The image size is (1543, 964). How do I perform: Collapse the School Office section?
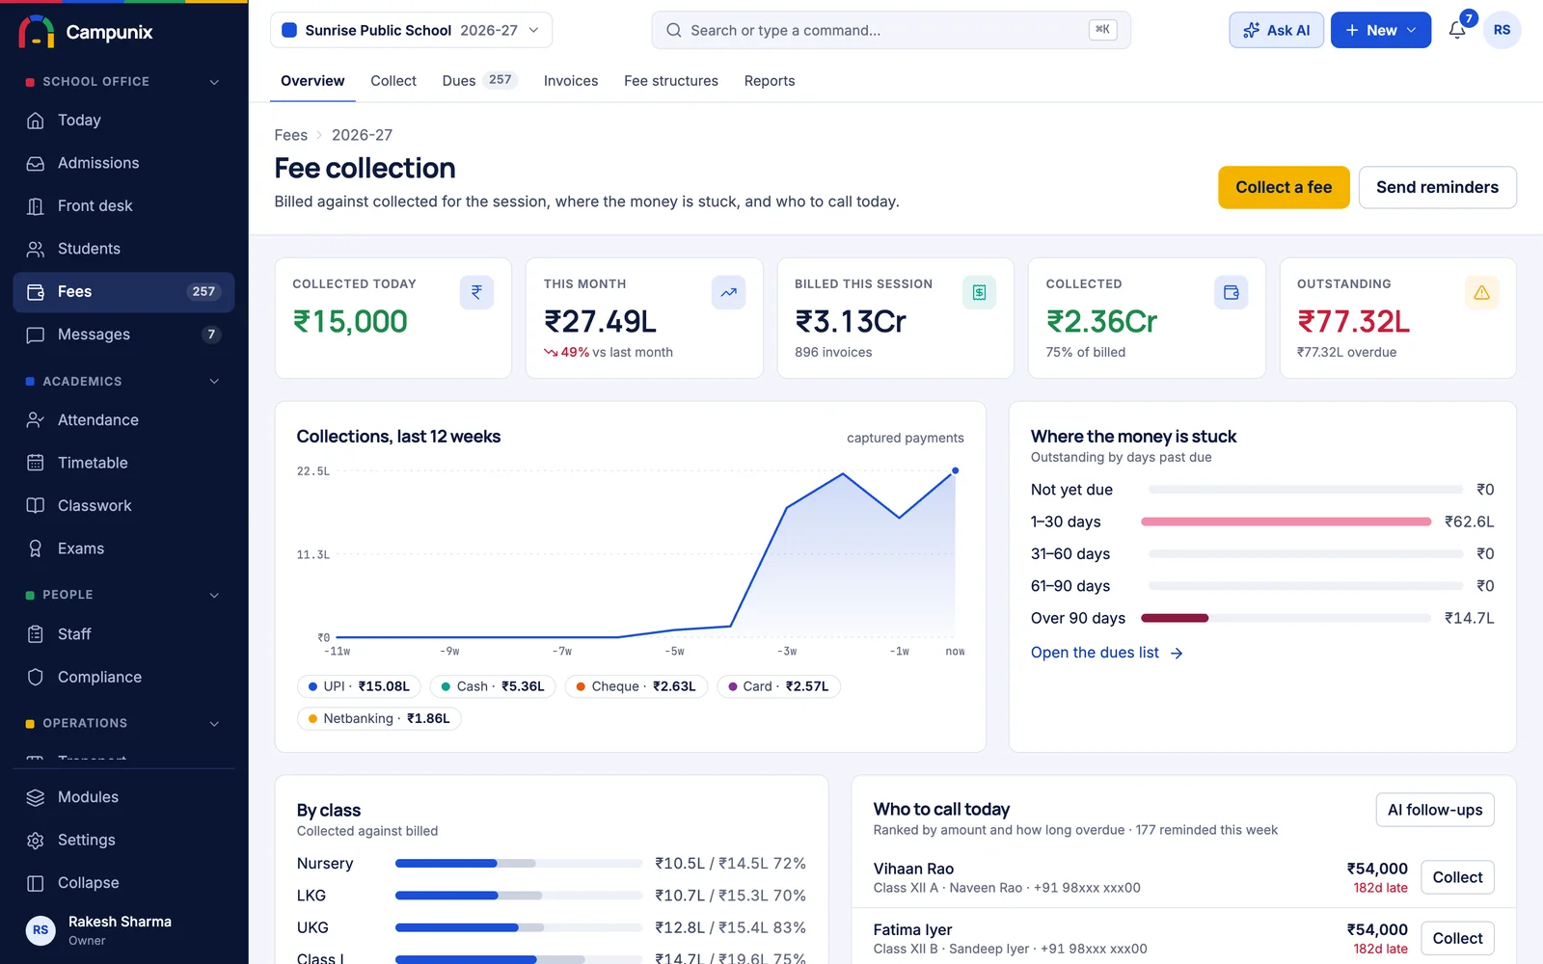pos(214,82)
